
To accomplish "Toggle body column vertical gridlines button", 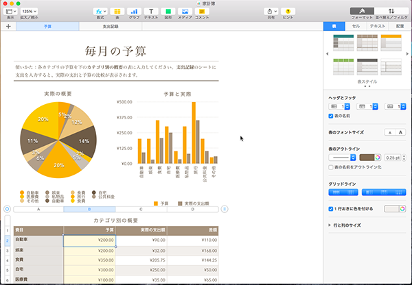I will [351, 193].
